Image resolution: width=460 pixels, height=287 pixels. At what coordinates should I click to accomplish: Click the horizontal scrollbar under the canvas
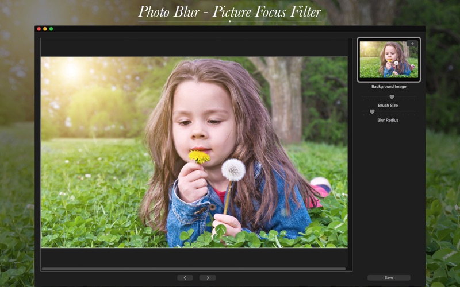[x=194, y=269]
